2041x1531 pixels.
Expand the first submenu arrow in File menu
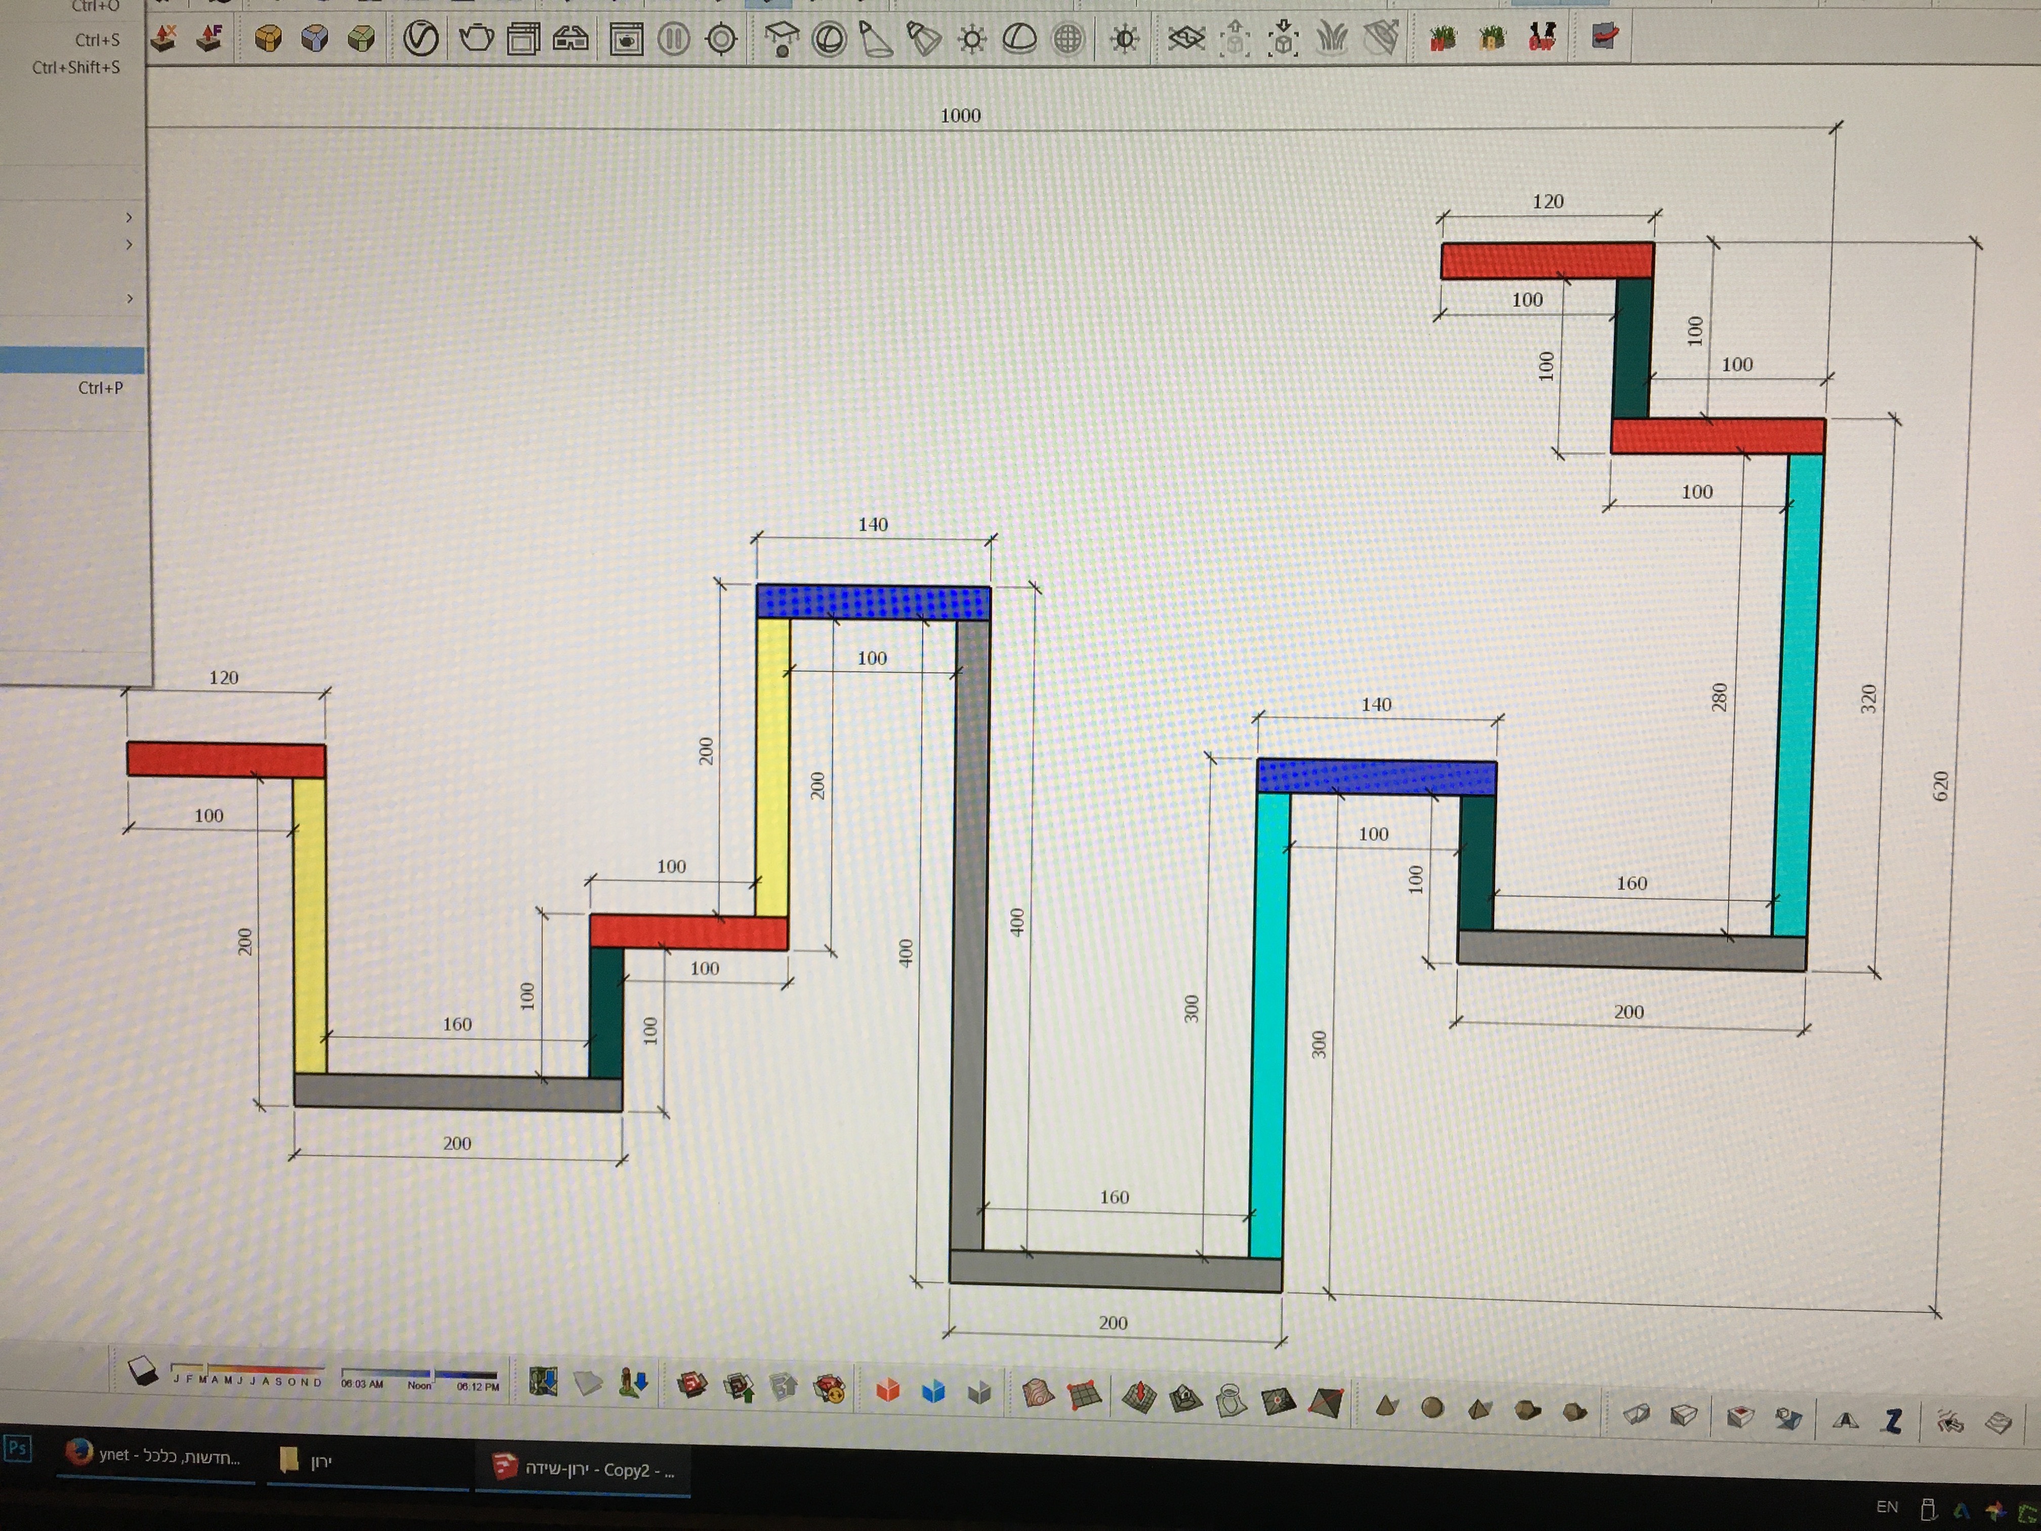click(x=129, y=218)
